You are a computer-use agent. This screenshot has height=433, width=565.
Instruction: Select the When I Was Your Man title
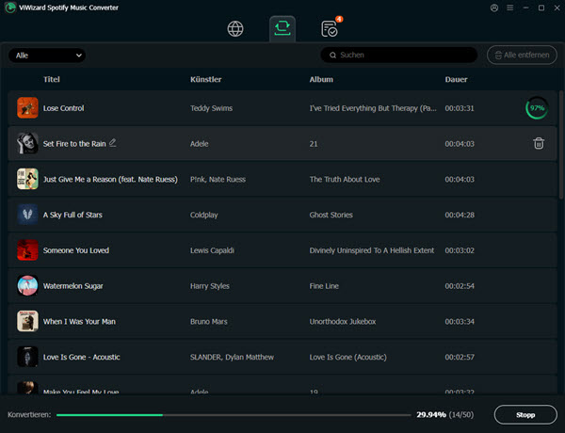pos(79,322)
